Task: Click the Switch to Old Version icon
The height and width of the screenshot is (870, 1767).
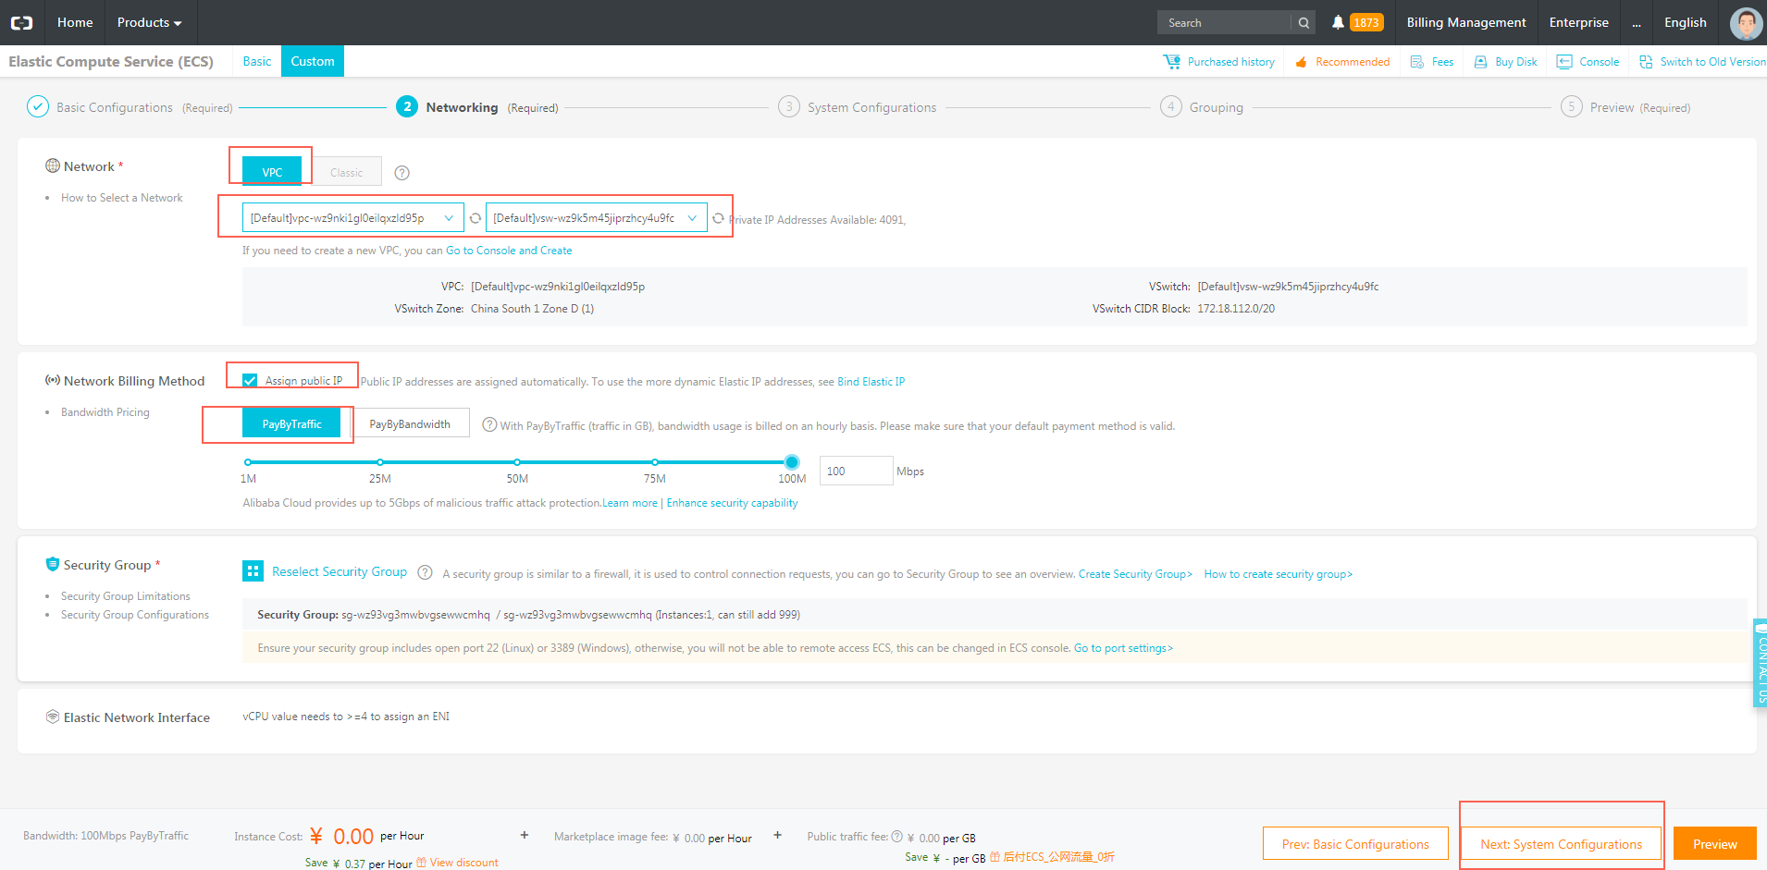Action: [1646, 62]
